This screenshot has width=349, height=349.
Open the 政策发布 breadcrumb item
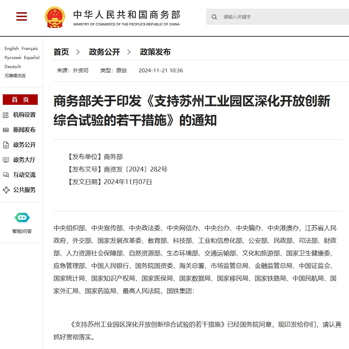(x=155, y=52)
